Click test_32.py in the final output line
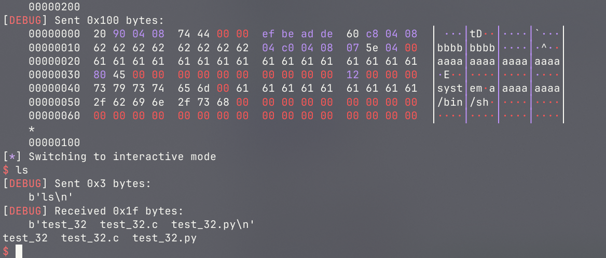The height and width of the screenshot is (258, 606). [x=164, y=238]
